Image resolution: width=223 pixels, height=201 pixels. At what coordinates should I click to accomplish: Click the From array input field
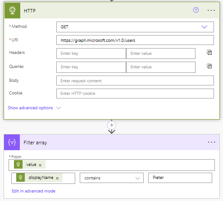tap(112, 165)
